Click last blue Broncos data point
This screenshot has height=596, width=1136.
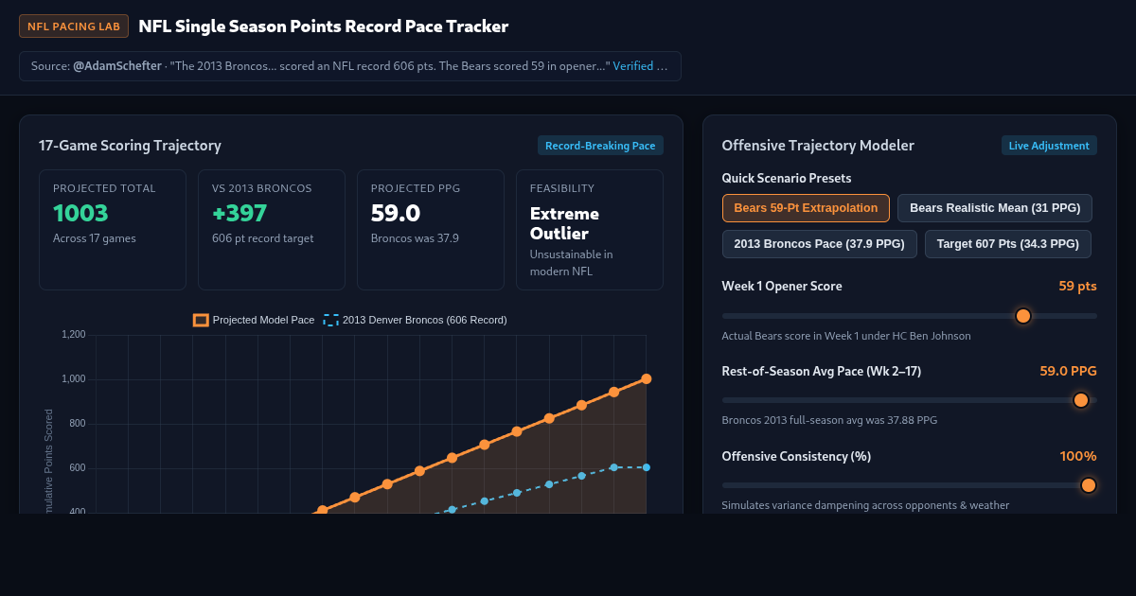pyautogui.click(x=647, y=467)
